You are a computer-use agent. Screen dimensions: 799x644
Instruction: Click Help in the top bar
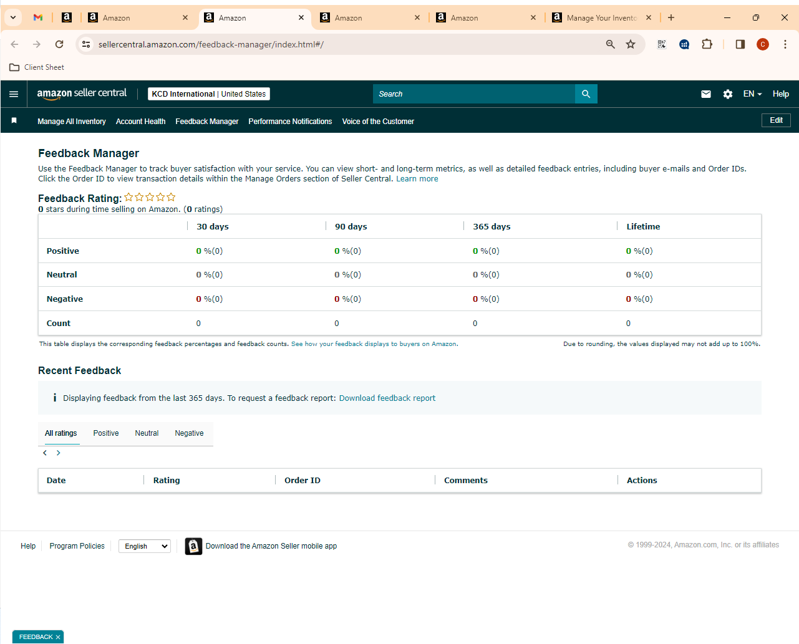pos(781,94)
